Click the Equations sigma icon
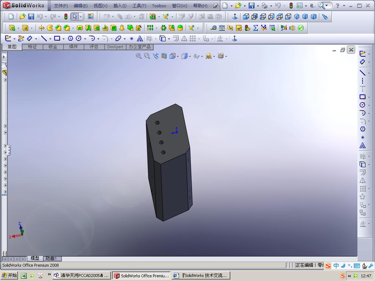Image resolution: width=375 pixels, height=281 pixels. (255, 28)
